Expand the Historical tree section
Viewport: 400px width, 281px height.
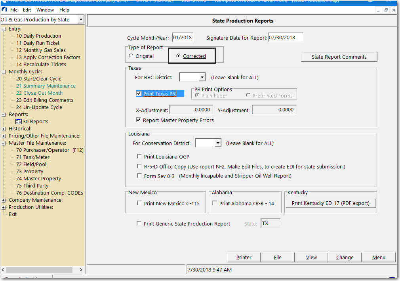[3, 128]
